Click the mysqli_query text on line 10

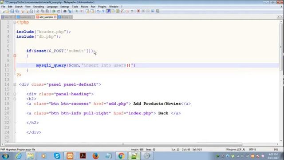51,65
